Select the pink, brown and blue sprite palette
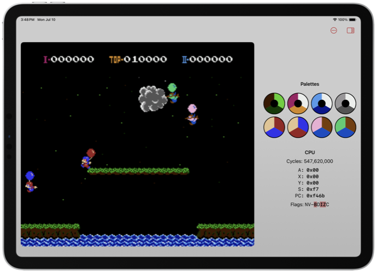The height and width of the screenshot is (273, 377). pyautogui.click(x=322, y=127)
